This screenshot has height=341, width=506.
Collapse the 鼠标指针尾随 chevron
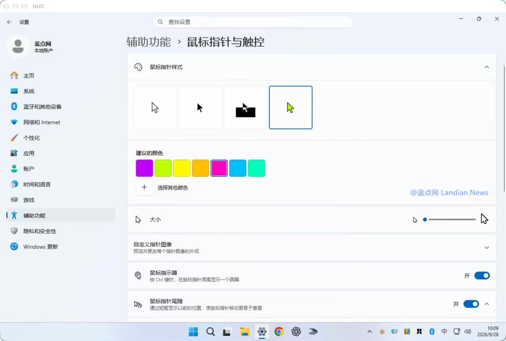pos(487,304)
